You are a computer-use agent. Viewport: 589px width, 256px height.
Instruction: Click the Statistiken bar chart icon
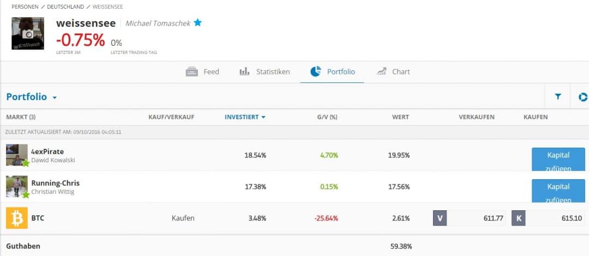[244, 72]
